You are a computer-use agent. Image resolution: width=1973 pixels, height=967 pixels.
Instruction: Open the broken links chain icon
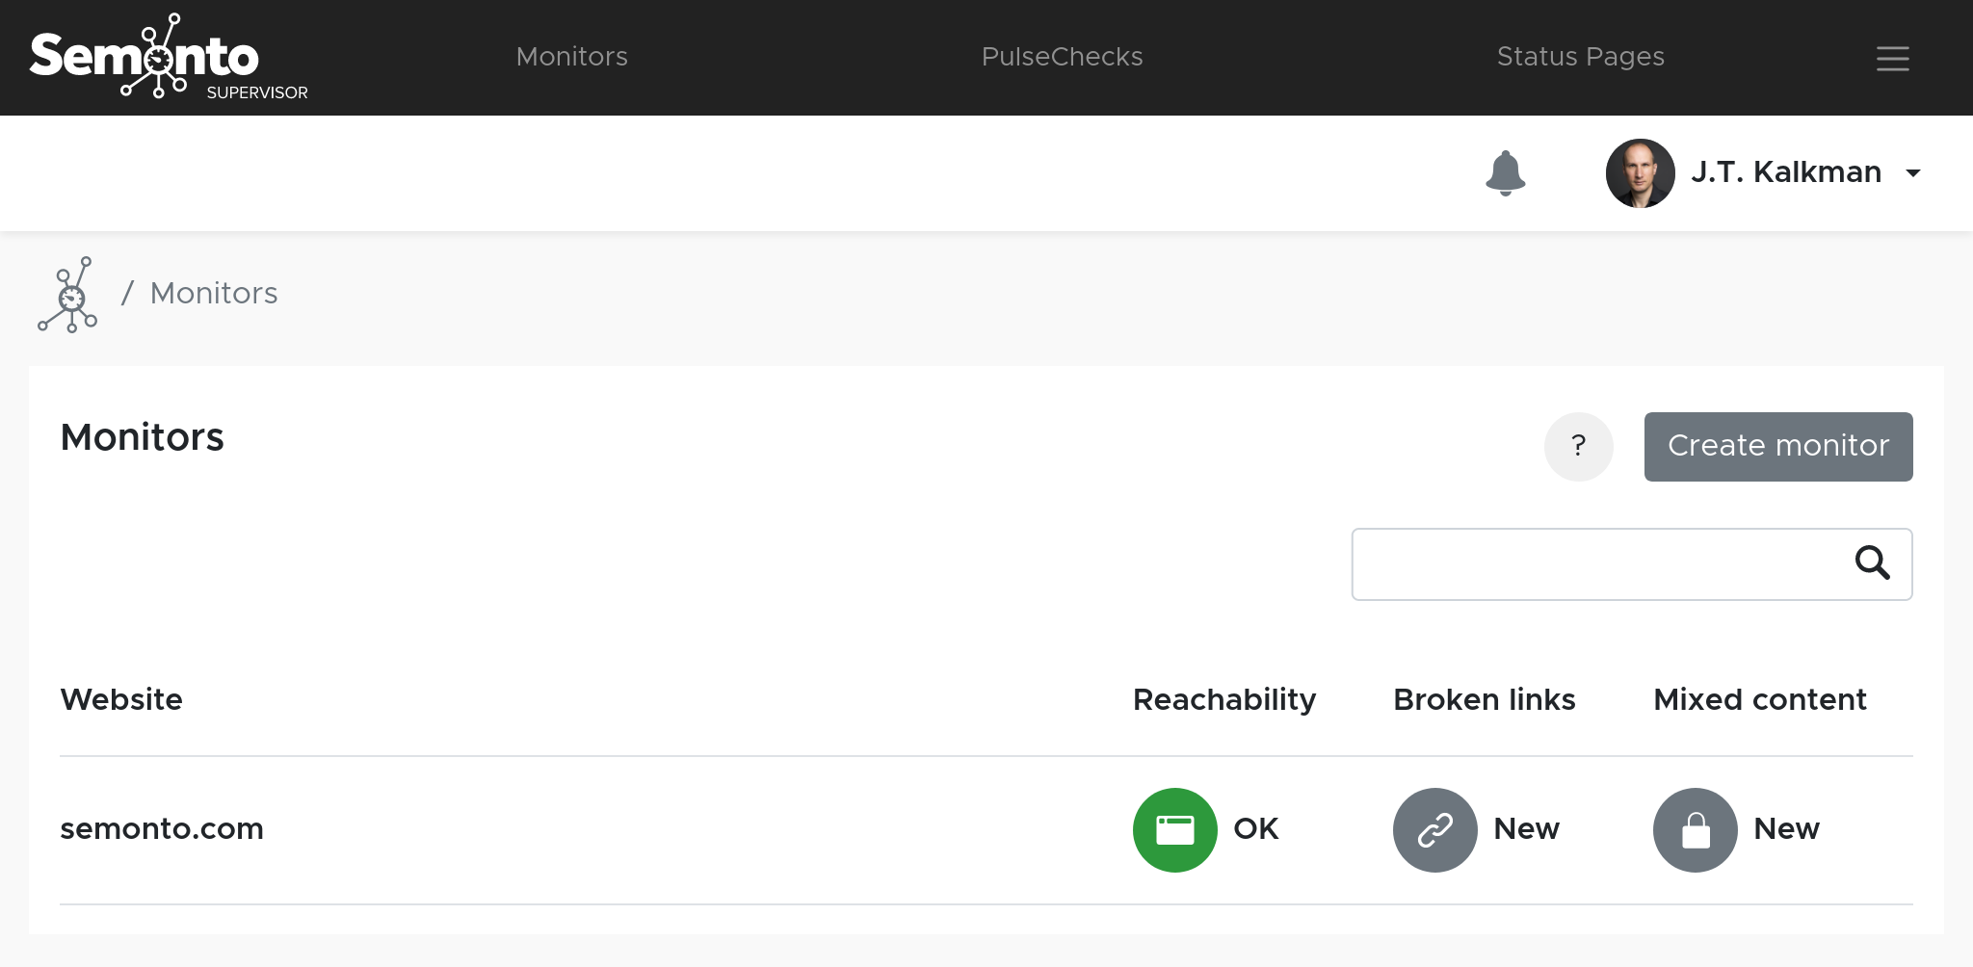(x=1434, y=829)
